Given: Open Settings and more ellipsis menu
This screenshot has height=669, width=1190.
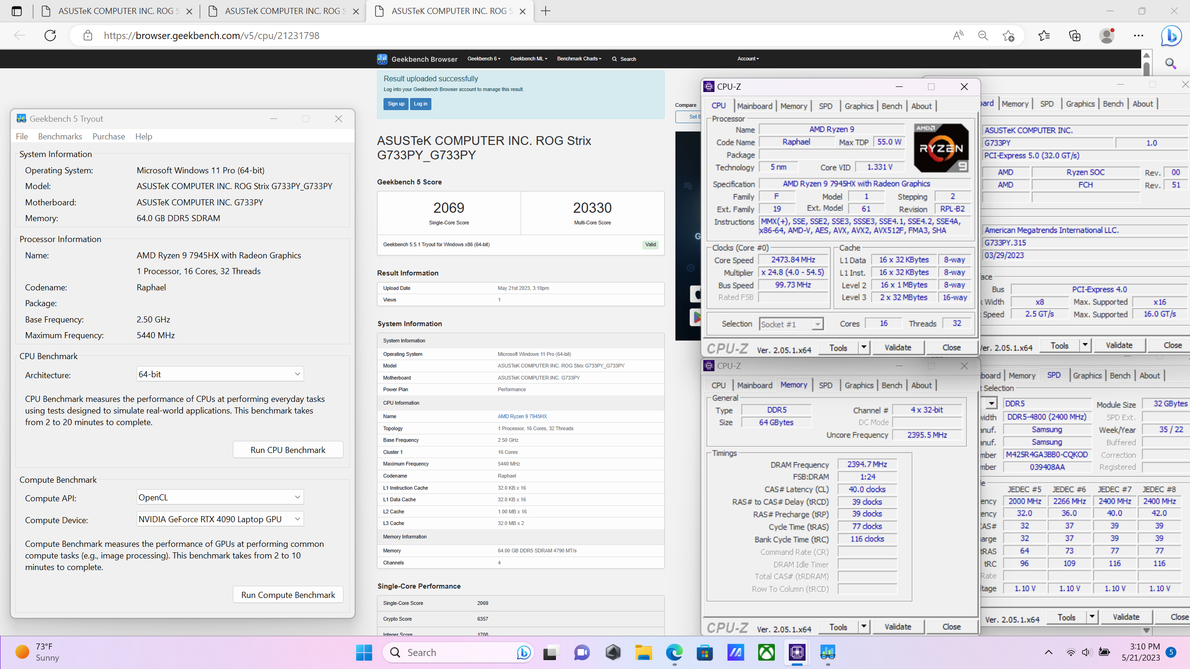Looking at the screenshot, I should [x=1138, y=36].
